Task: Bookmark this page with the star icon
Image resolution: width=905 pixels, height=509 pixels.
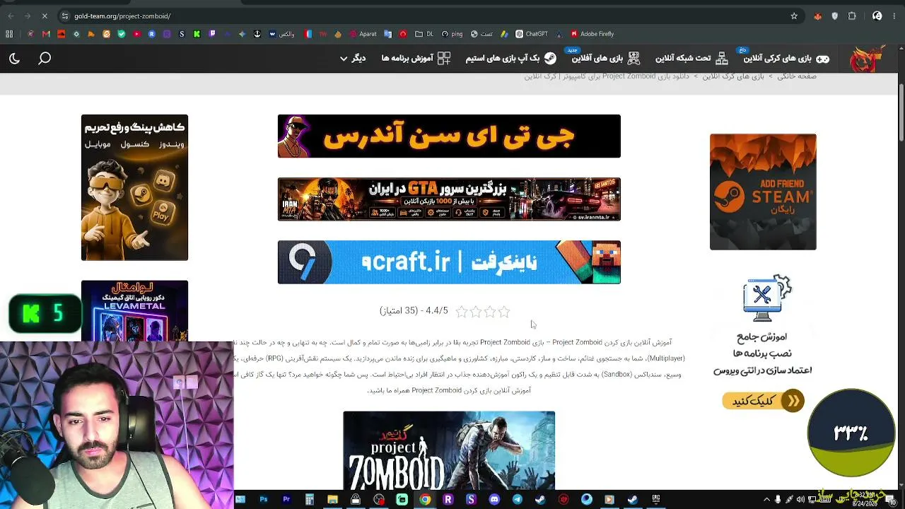Action: point(794,16)
